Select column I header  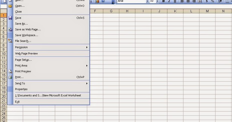coord(143,11)
